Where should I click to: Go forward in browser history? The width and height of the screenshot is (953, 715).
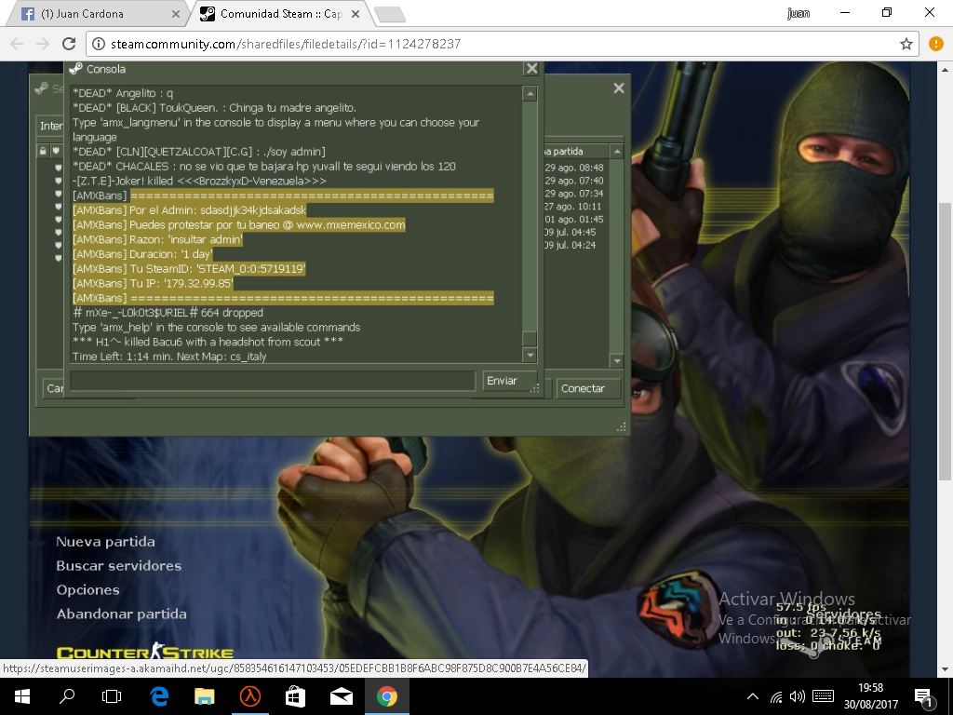click(43, 44)
